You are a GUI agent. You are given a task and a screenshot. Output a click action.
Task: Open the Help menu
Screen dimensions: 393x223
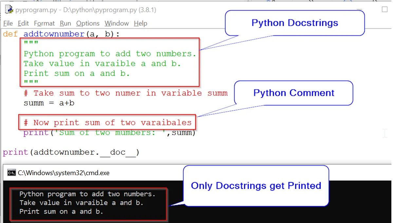pyautogui.click(x=140, y=23)
